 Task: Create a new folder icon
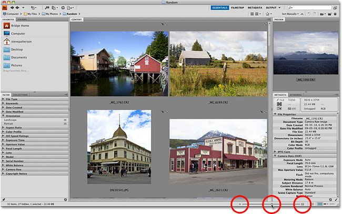[329, 14]
